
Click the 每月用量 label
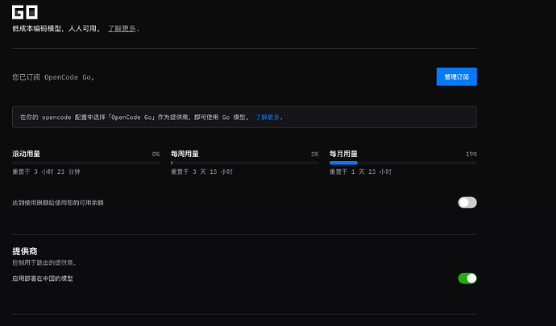tap(343, 154)
